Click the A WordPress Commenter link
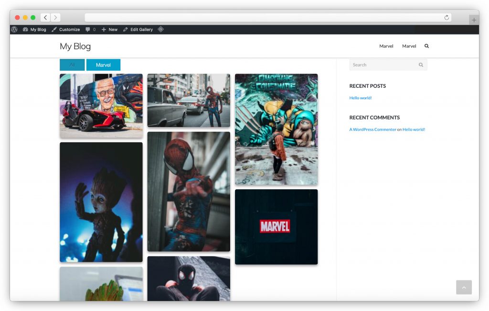Viewport: 489px width, 311px height. [372, 129]
